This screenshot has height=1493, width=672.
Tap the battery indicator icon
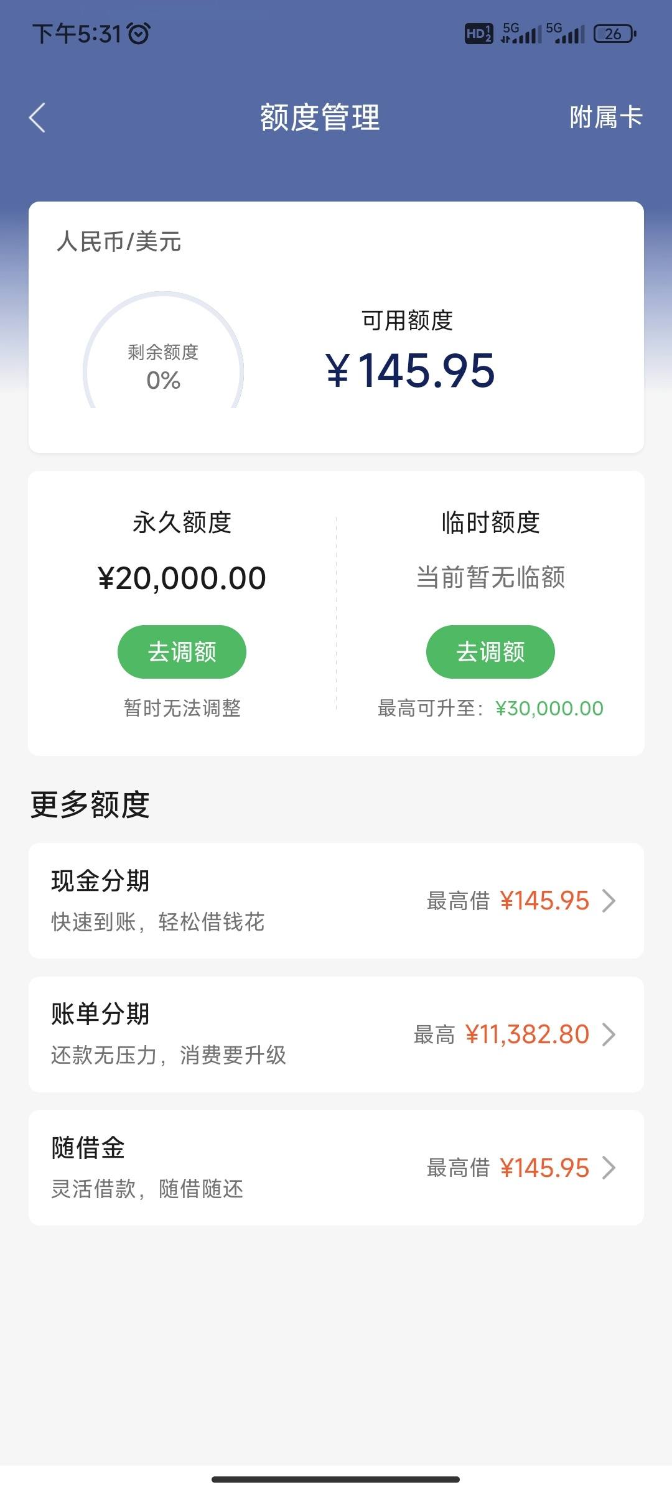click(615, 34)
